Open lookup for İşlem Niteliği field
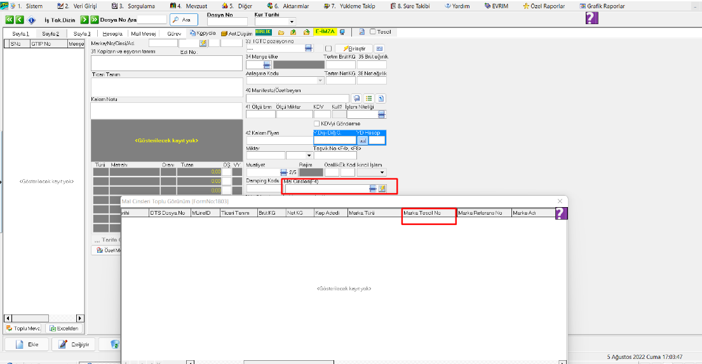Viewport: 702px width, 364px height. tap(381, 114)
